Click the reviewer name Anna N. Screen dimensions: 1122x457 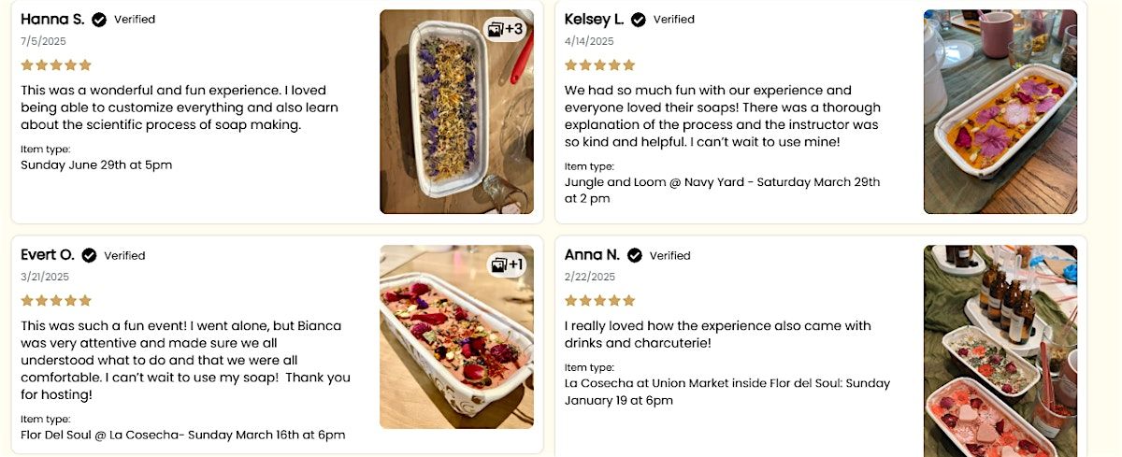592,255
